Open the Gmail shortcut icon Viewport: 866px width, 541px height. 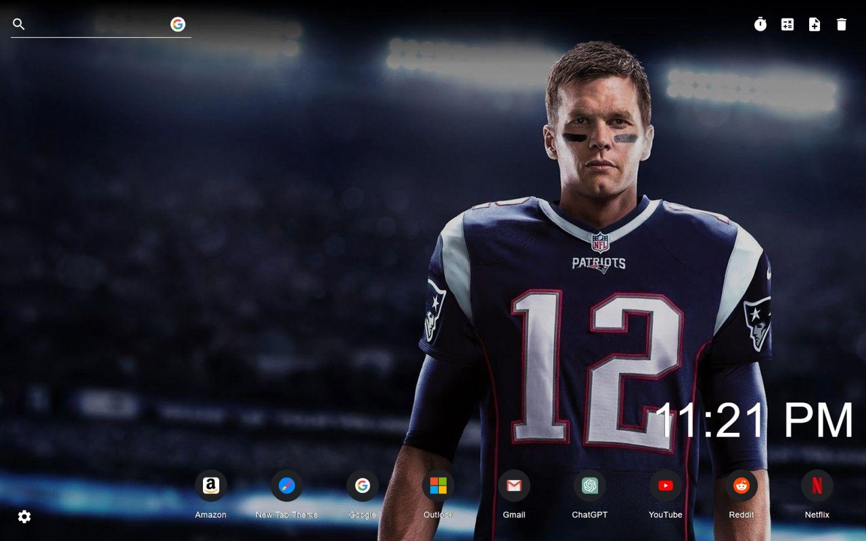tap(514, 486)
